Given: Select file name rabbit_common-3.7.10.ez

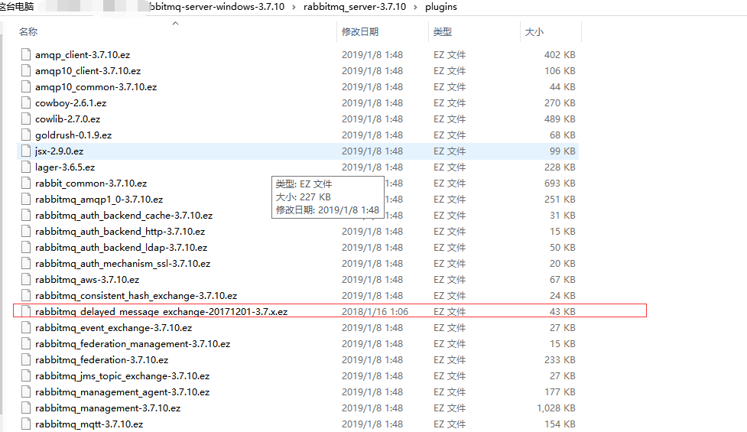Looking at the screenshot, I should [x=91, y=184].
